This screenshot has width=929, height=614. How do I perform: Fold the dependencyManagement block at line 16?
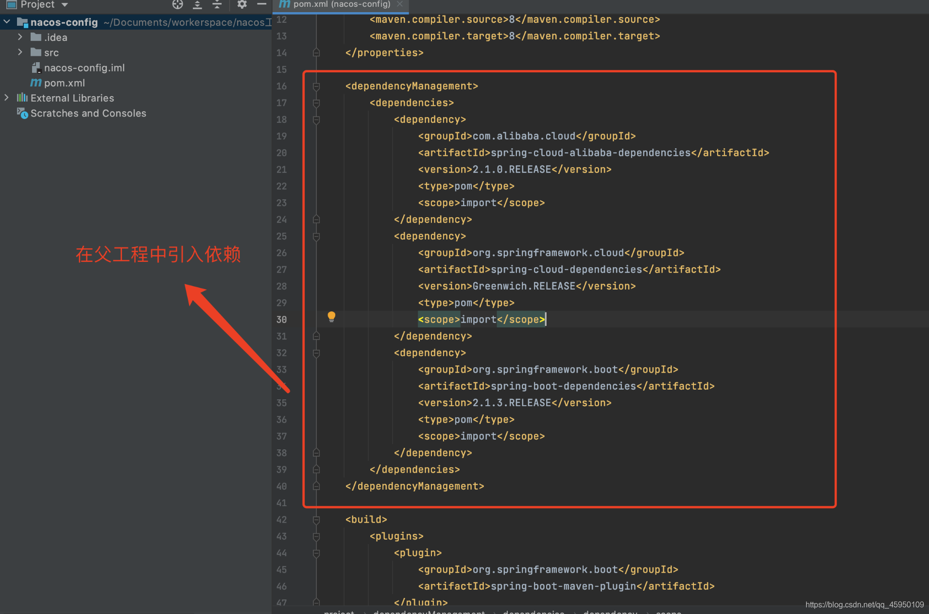[316, 86]
